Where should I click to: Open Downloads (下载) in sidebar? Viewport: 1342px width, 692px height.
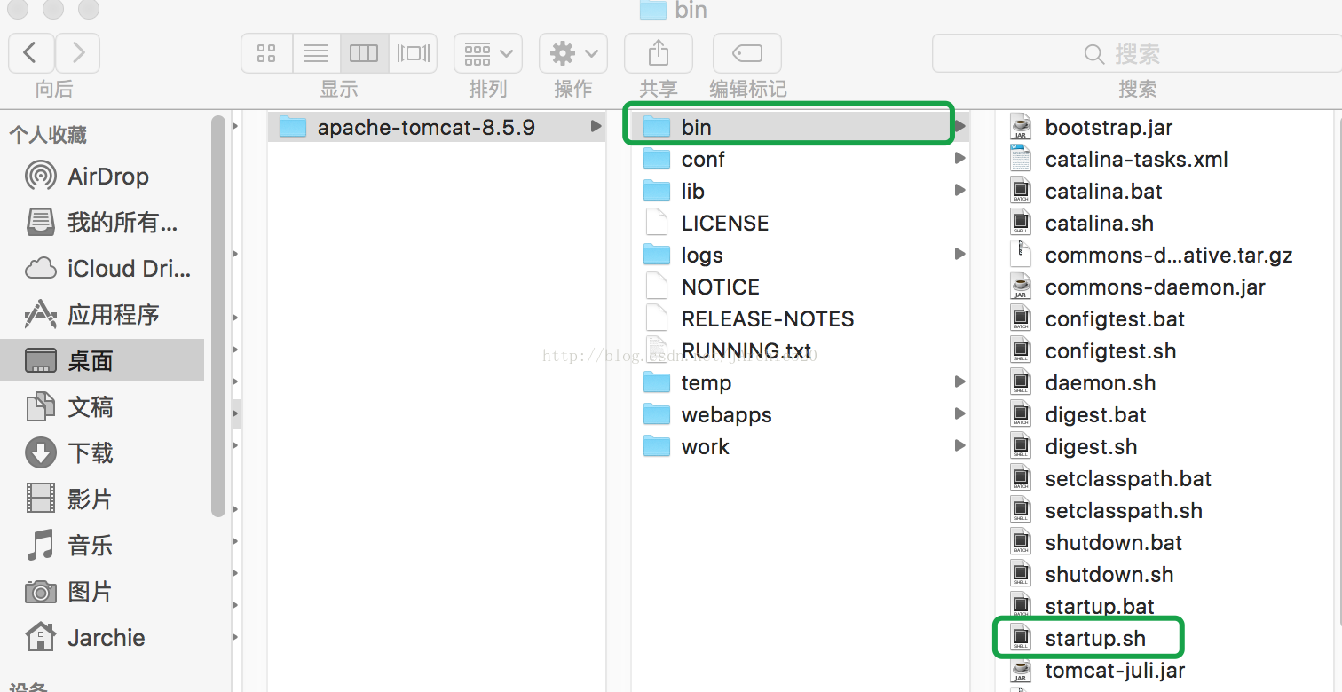click(x=102, y=452)
